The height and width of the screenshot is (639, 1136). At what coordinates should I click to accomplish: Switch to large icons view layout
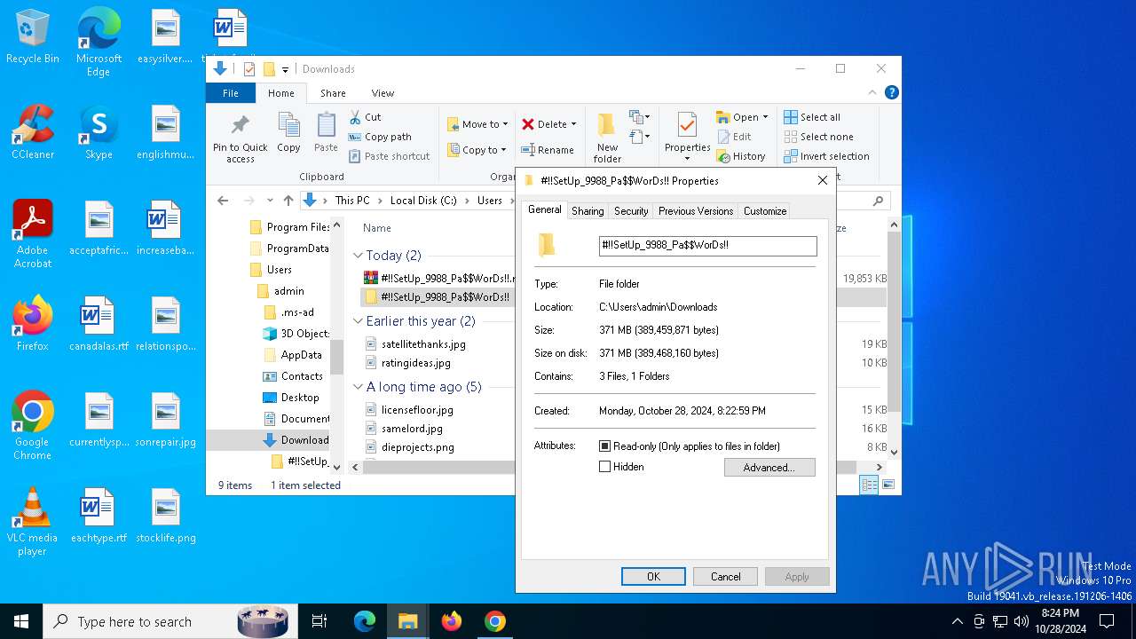(887, 485)
